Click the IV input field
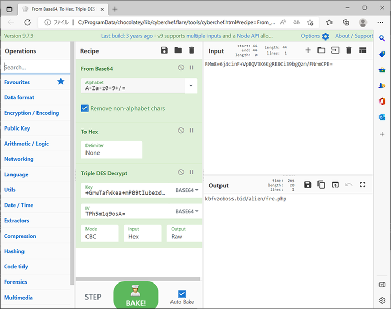 pos(126,211)
